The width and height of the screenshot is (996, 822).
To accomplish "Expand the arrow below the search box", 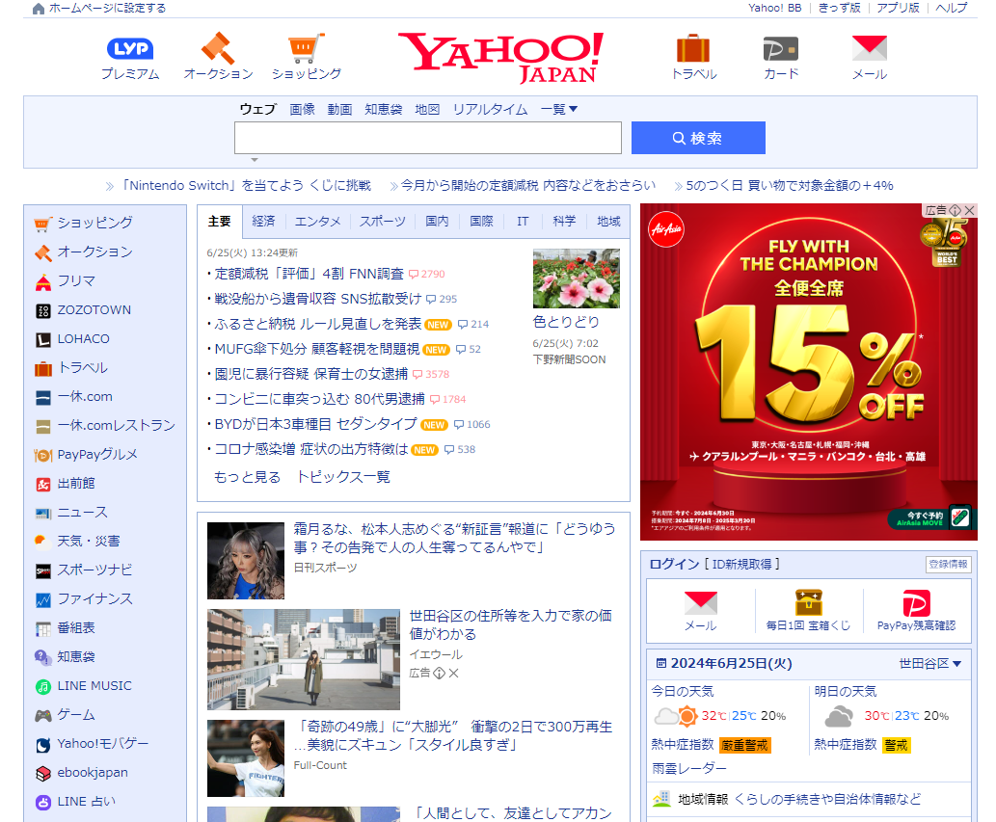I will coord(255,160).
